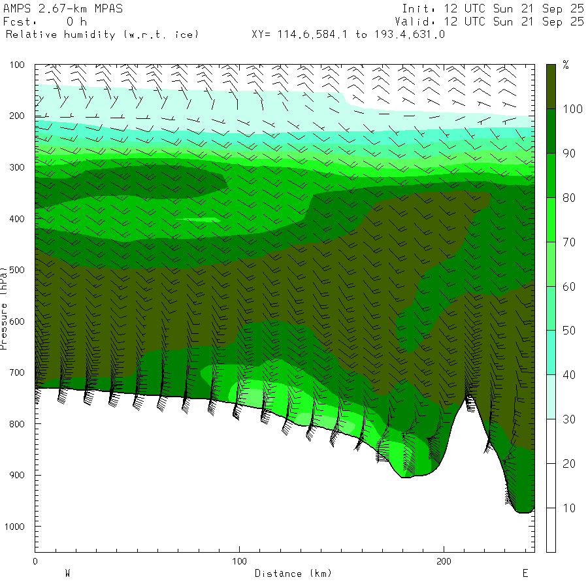Viewport: 588px width, 588px height.
Task: Click the colorbar's 70 label
Action: [569, 242]
